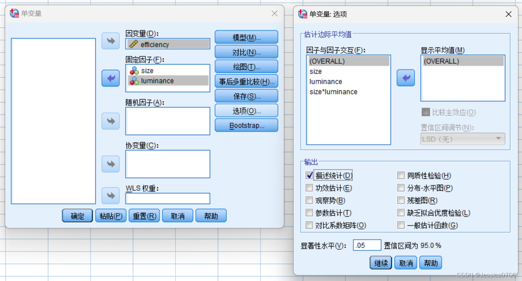Click the arrow button beside 协变量 list

coord(111,164)
